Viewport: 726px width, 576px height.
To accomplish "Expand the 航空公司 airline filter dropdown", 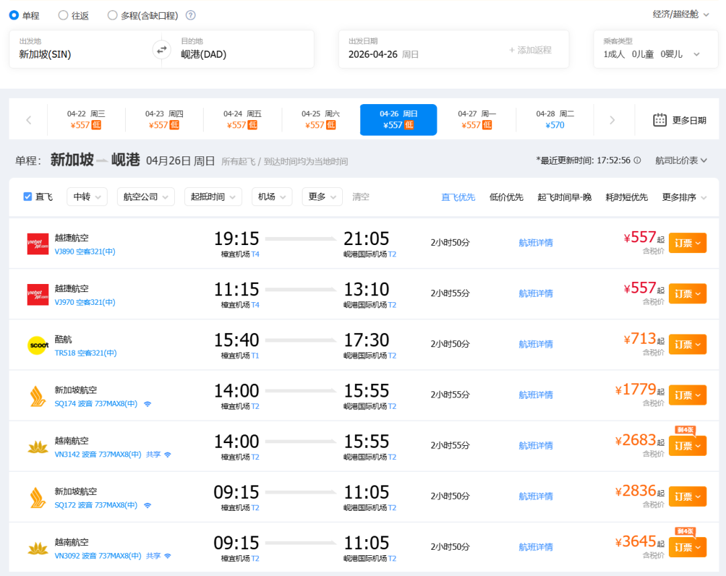I will tap(145, 197).
